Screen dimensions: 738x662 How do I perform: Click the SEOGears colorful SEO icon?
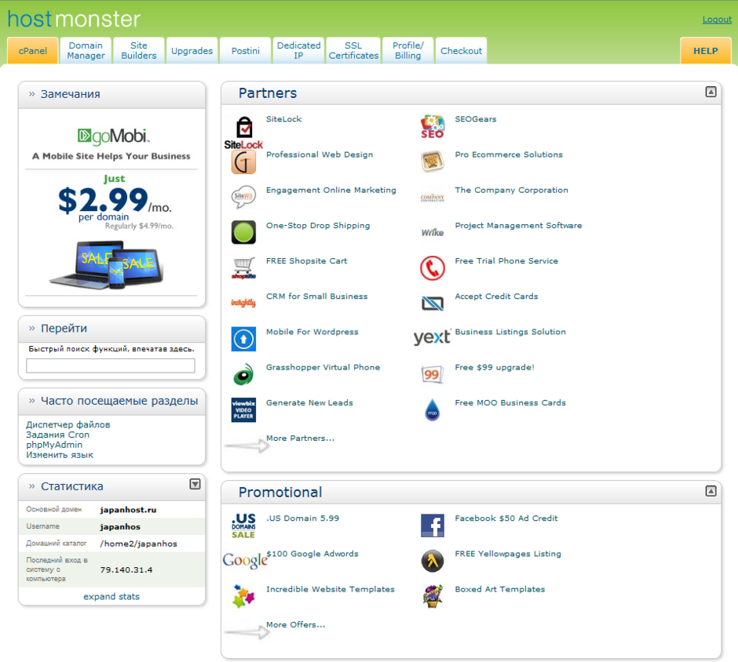432,126
